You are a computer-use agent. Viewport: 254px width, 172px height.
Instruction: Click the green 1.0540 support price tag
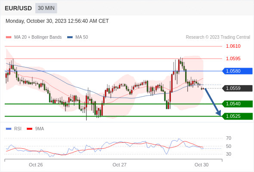tap(237, 104)
